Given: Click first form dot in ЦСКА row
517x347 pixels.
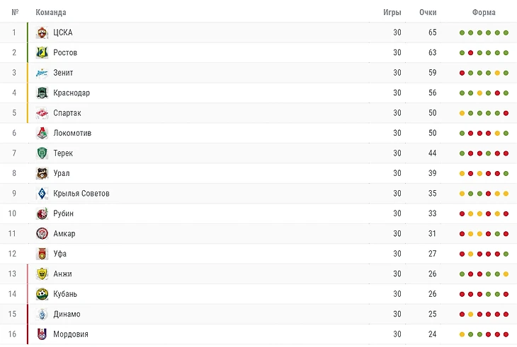Looking at the screenshot, I should click(x=462, y=33).
